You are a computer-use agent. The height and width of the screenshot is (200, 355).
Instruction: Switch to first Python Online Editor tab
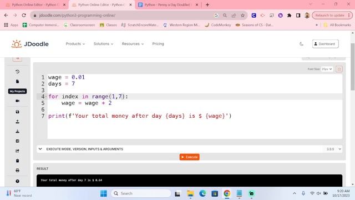[35, 5]
